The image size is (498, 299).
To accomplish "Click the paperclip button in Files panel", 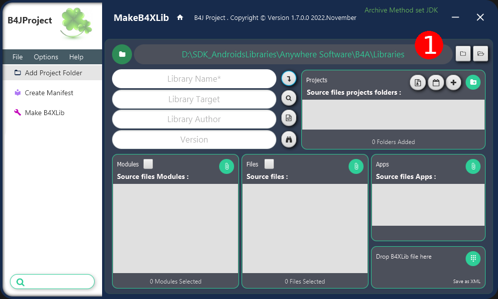I will pos(356,166).
